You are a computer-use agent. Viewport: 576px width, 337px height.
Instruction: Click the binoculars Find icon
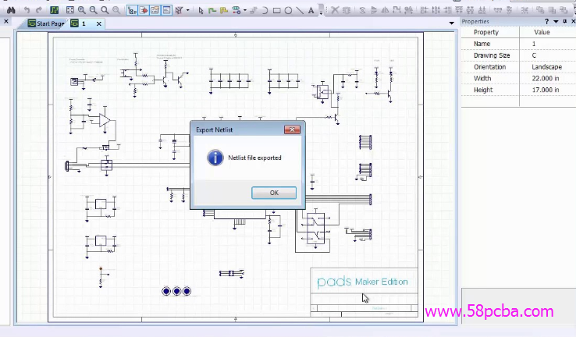coord(12,10)
